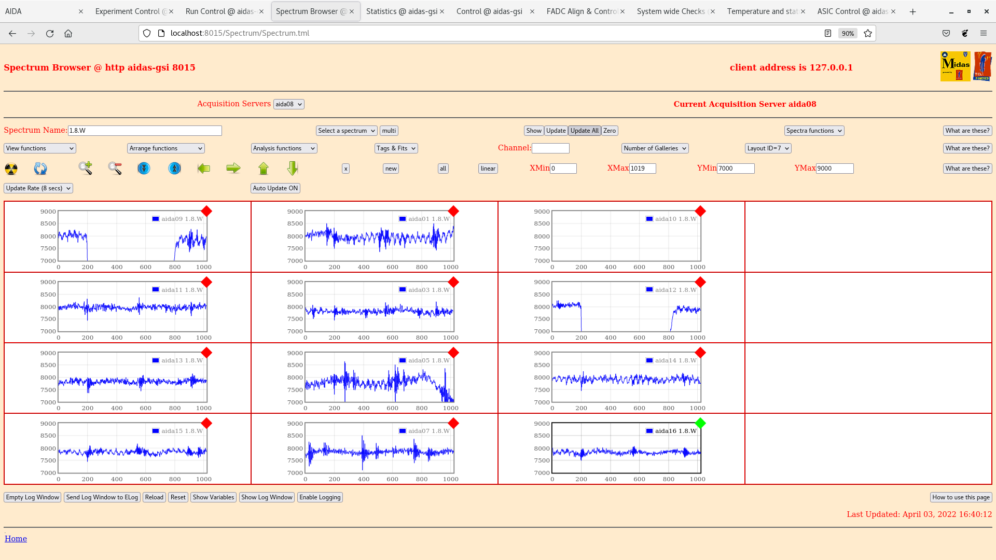Click the green up arrow icon
Viewport: 996px width, 560px height.
click(x=264, y=169)
